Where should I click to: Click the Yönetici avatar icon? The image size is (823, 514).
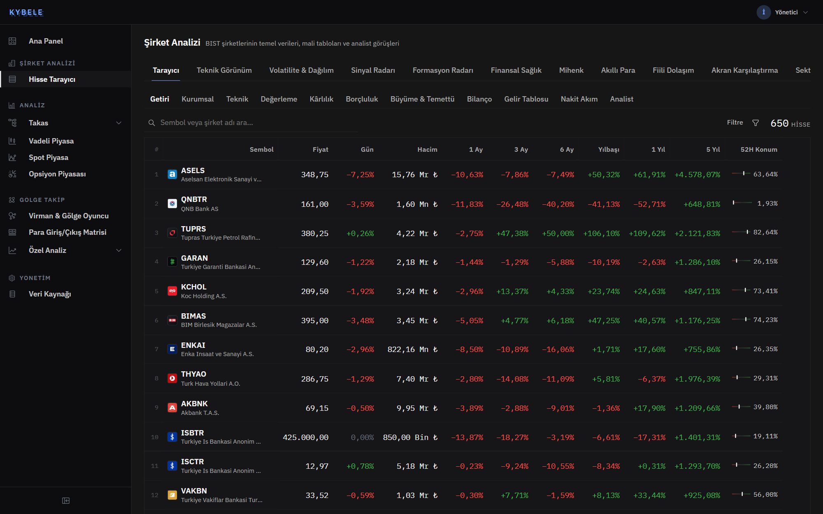pos(763,12)
